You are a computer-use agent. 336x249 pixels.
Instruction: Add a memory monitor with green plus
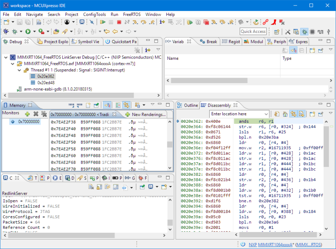coord(27,114)
